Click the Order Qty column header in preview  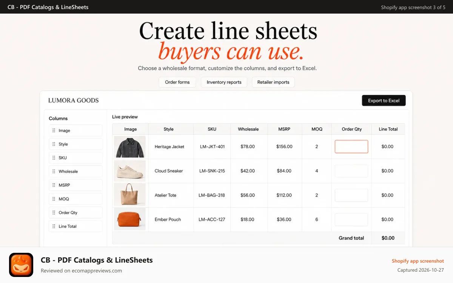coord(352,129)
